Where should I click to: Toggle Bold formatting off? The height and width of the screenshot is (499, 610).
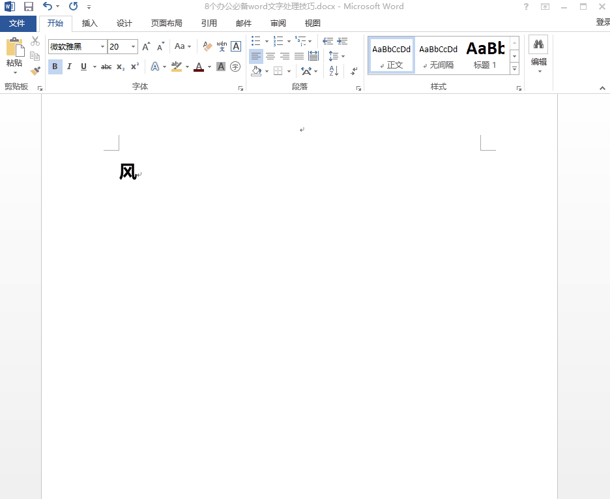pos(55,67)
